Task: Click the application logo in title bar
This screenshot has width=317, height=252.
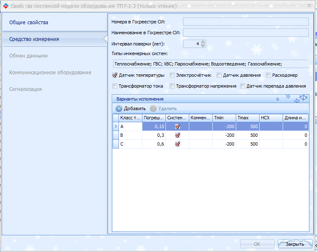Action: click(5, 6)
